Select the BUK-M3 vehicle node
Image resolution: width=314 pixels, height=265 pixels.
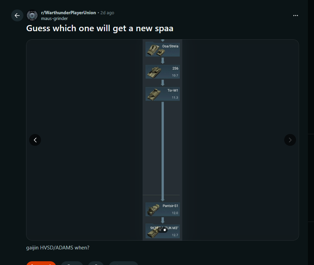tap(163, 231)
